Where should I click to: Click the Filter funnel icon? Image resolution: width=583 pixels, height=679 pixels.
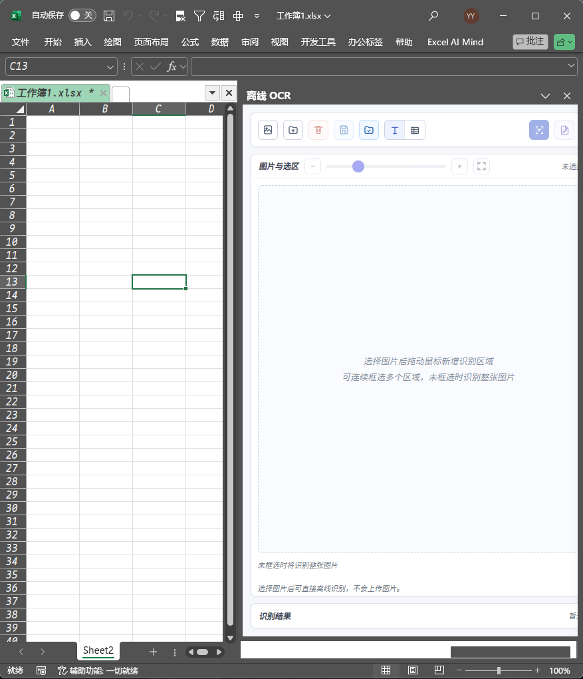(x=199, y=16)
